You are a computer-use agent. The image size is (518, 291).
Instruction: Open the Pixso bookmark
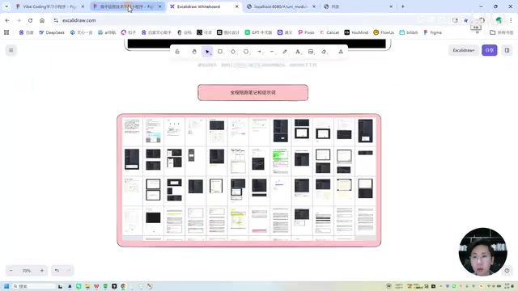click(x=306, y=32)
